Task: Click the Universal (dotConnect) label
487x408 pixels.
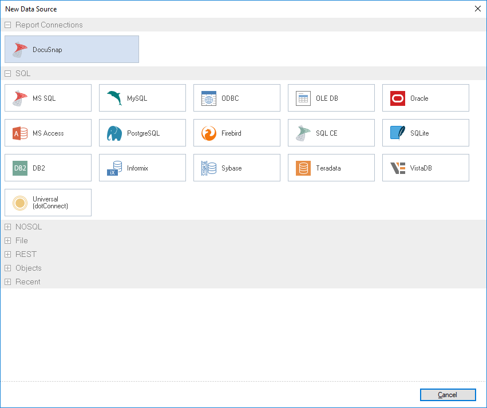Action: click(x=50, y=203)
